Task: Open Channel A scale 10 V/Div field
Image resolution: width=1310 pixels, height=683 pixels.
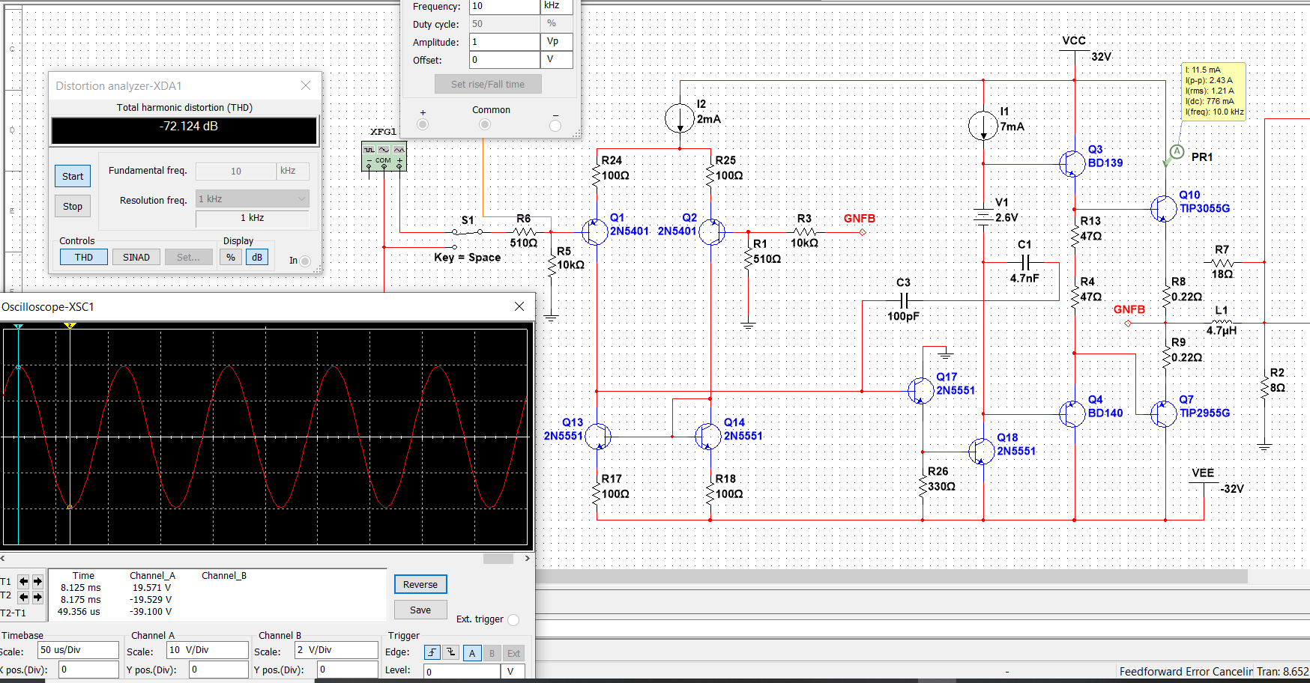Action: click(208, 650)
